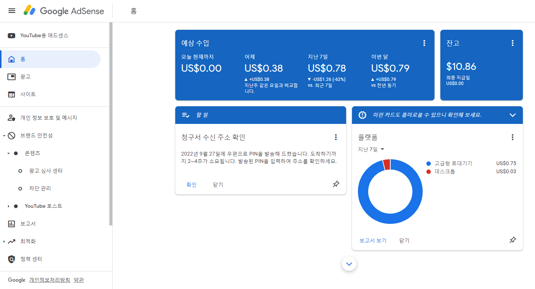Collapse the 브랜드 안전성 tree arrow

4,136
